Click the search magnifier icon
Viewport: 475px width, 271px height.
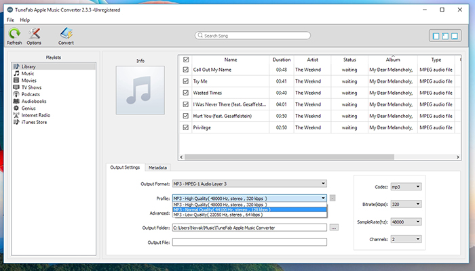[x=200, y=35]
